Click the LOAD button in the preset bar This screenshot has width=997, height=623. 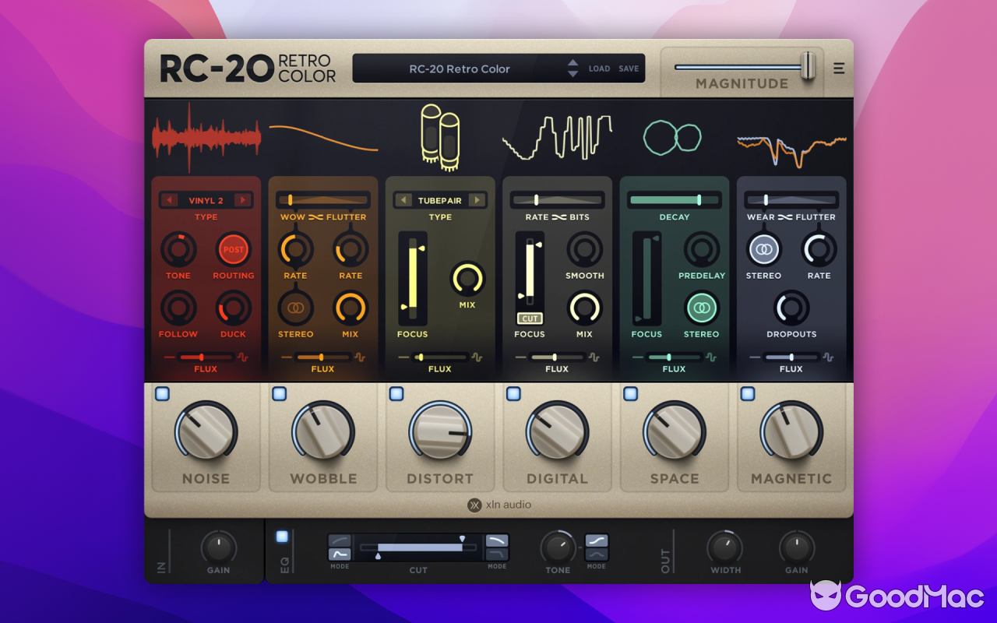[x=599, y=69]
